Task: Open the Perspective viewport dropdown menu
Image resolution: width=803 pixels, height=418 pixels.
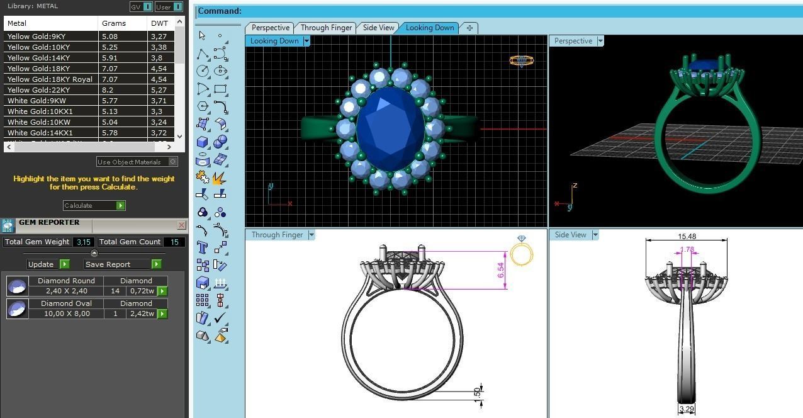Action: [600, 41]
